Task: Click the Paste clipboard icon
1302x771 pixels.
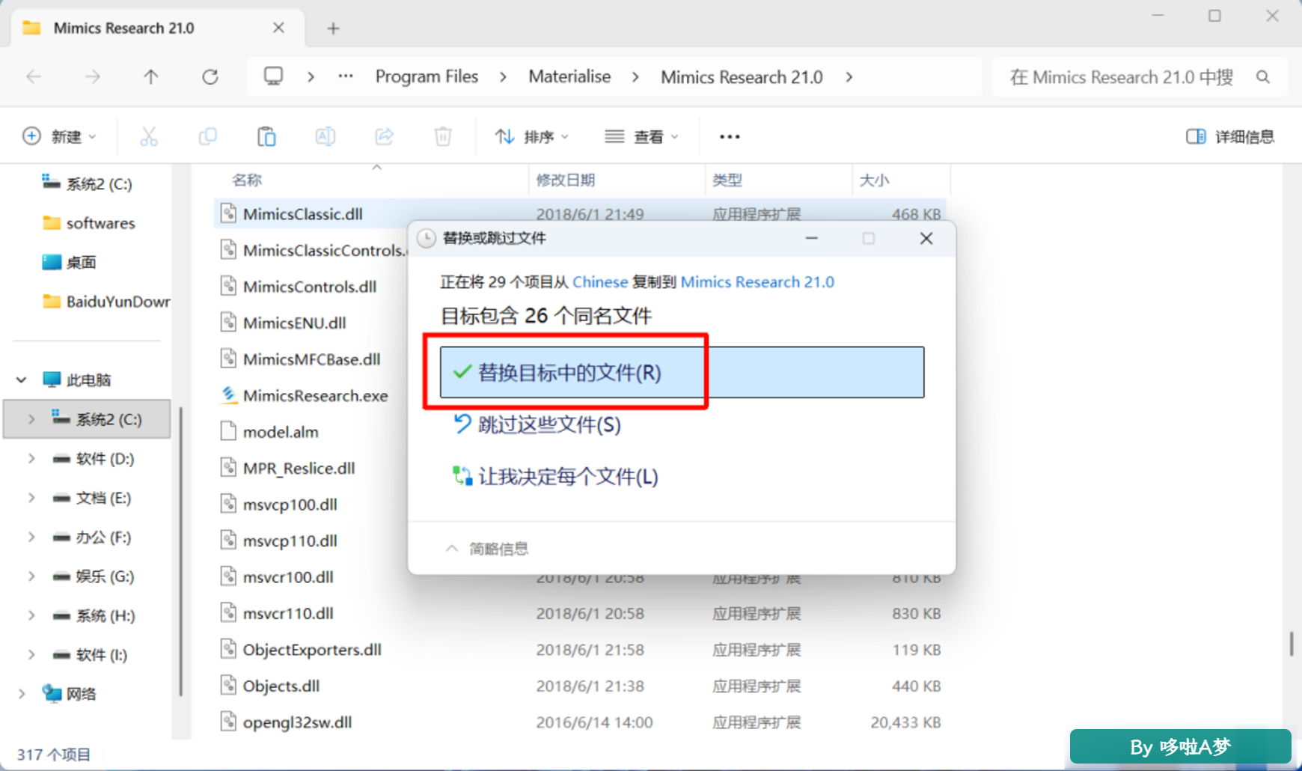Action: tap(266, 136)
